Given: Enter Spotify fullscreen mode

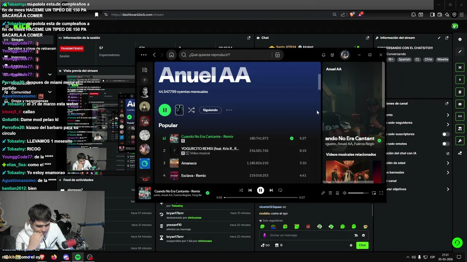Looking at the screenshot, I should tap(381, 193).
